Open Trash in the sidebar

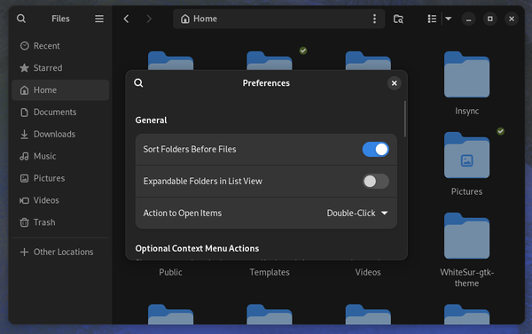tap(60, 222)
